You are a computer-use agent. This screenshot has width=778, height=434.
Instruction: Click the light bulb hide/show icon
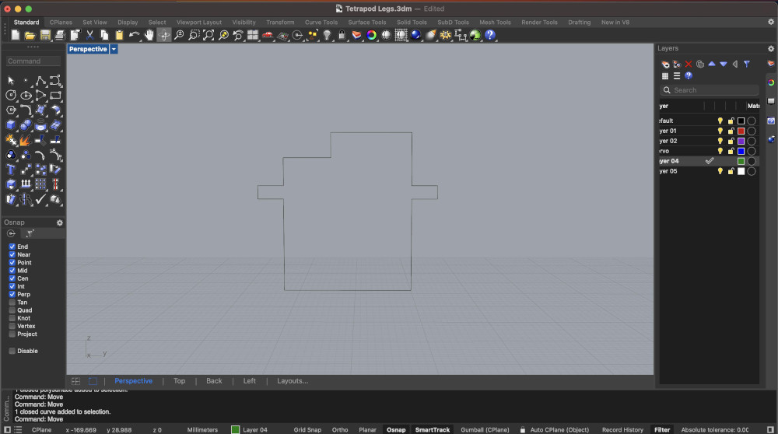[327, 35]
